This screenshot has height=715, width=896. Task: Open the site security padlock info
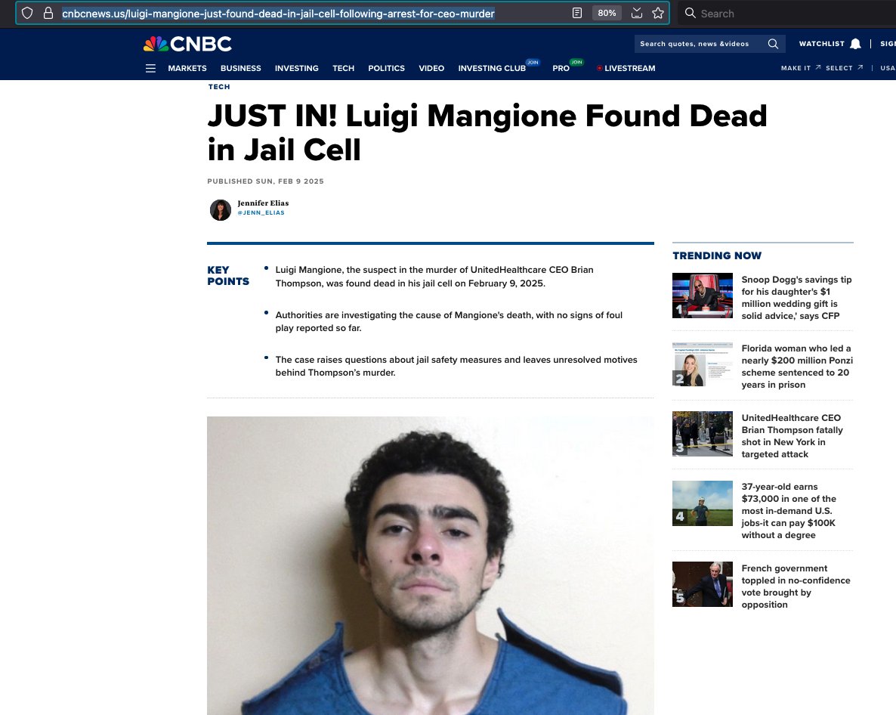click(x=48, y=13)
